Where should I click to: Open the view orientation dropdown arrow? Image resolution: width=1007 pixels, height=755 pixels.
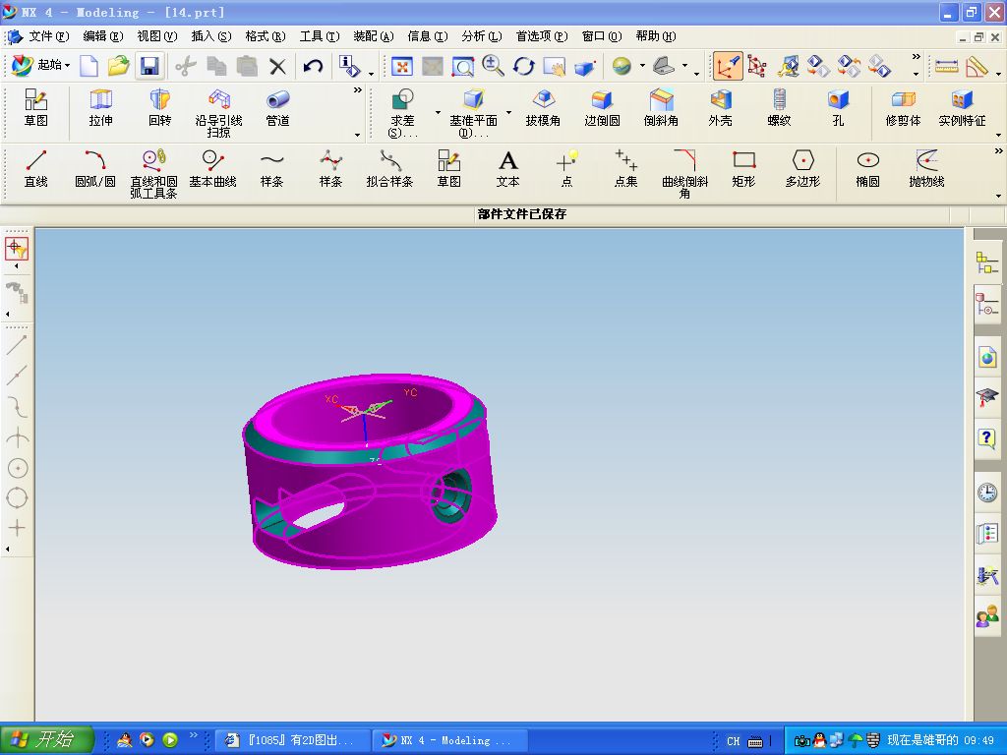coord(684,66)
